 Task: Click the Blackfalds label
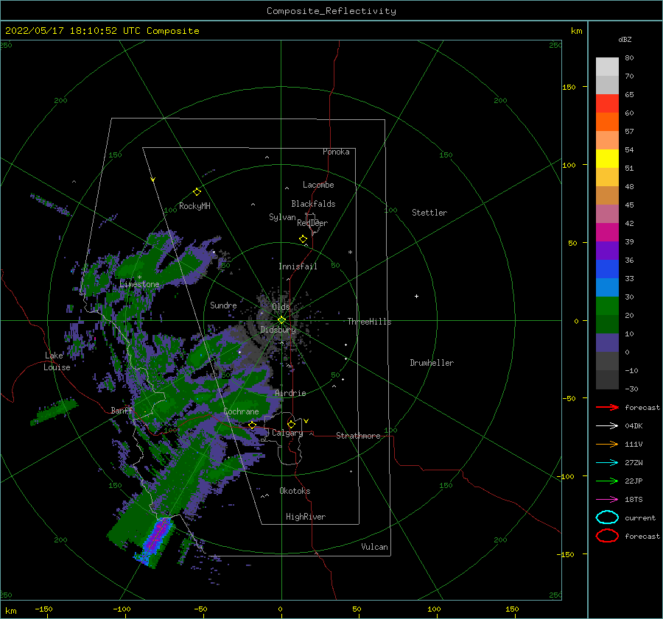[x=313, y=204]
